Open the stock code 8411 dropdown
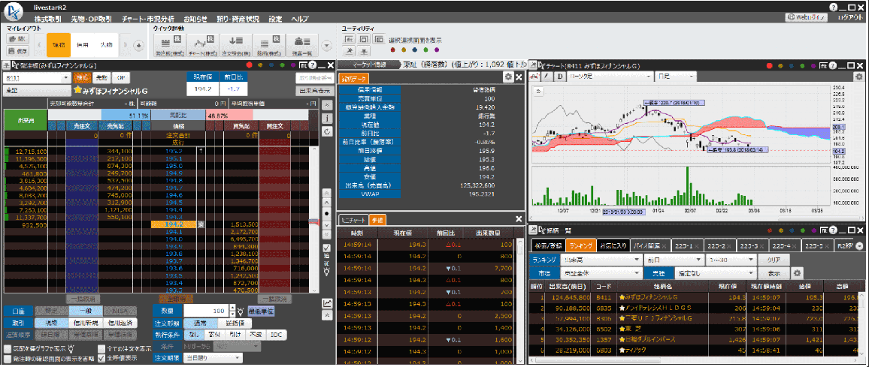This screenshot has height=367, width=869. click(66, 77)
